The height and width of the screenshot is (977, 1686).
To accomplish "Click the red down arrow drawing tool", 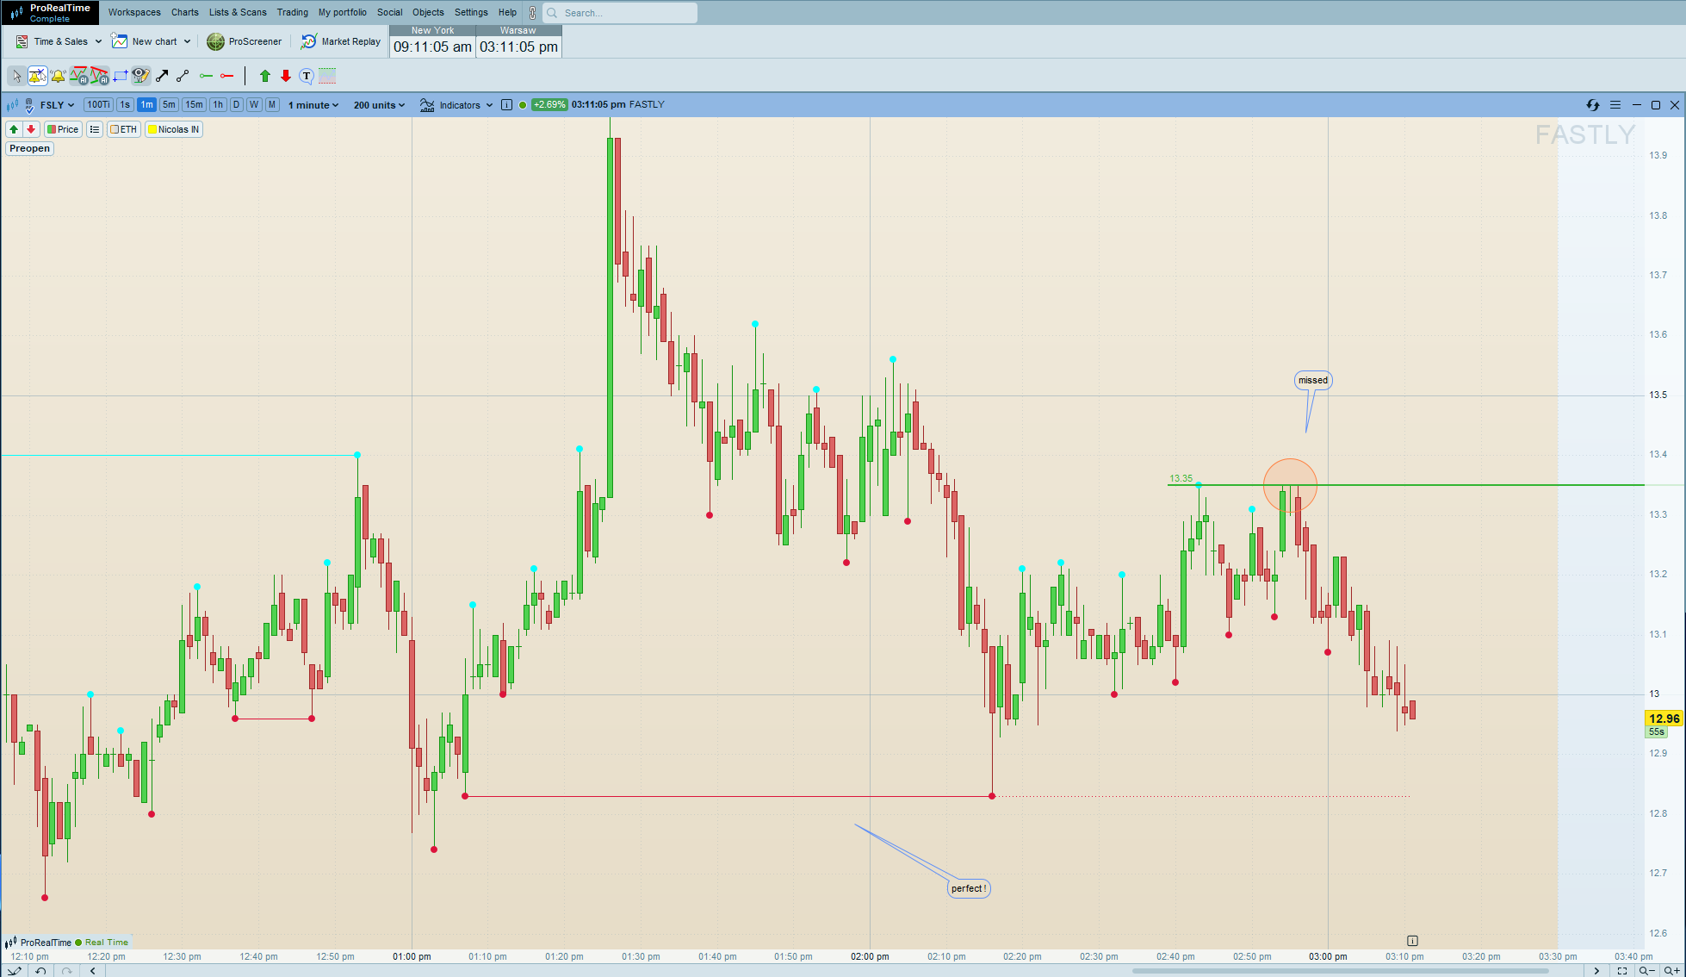I will [x=286, y=77].
